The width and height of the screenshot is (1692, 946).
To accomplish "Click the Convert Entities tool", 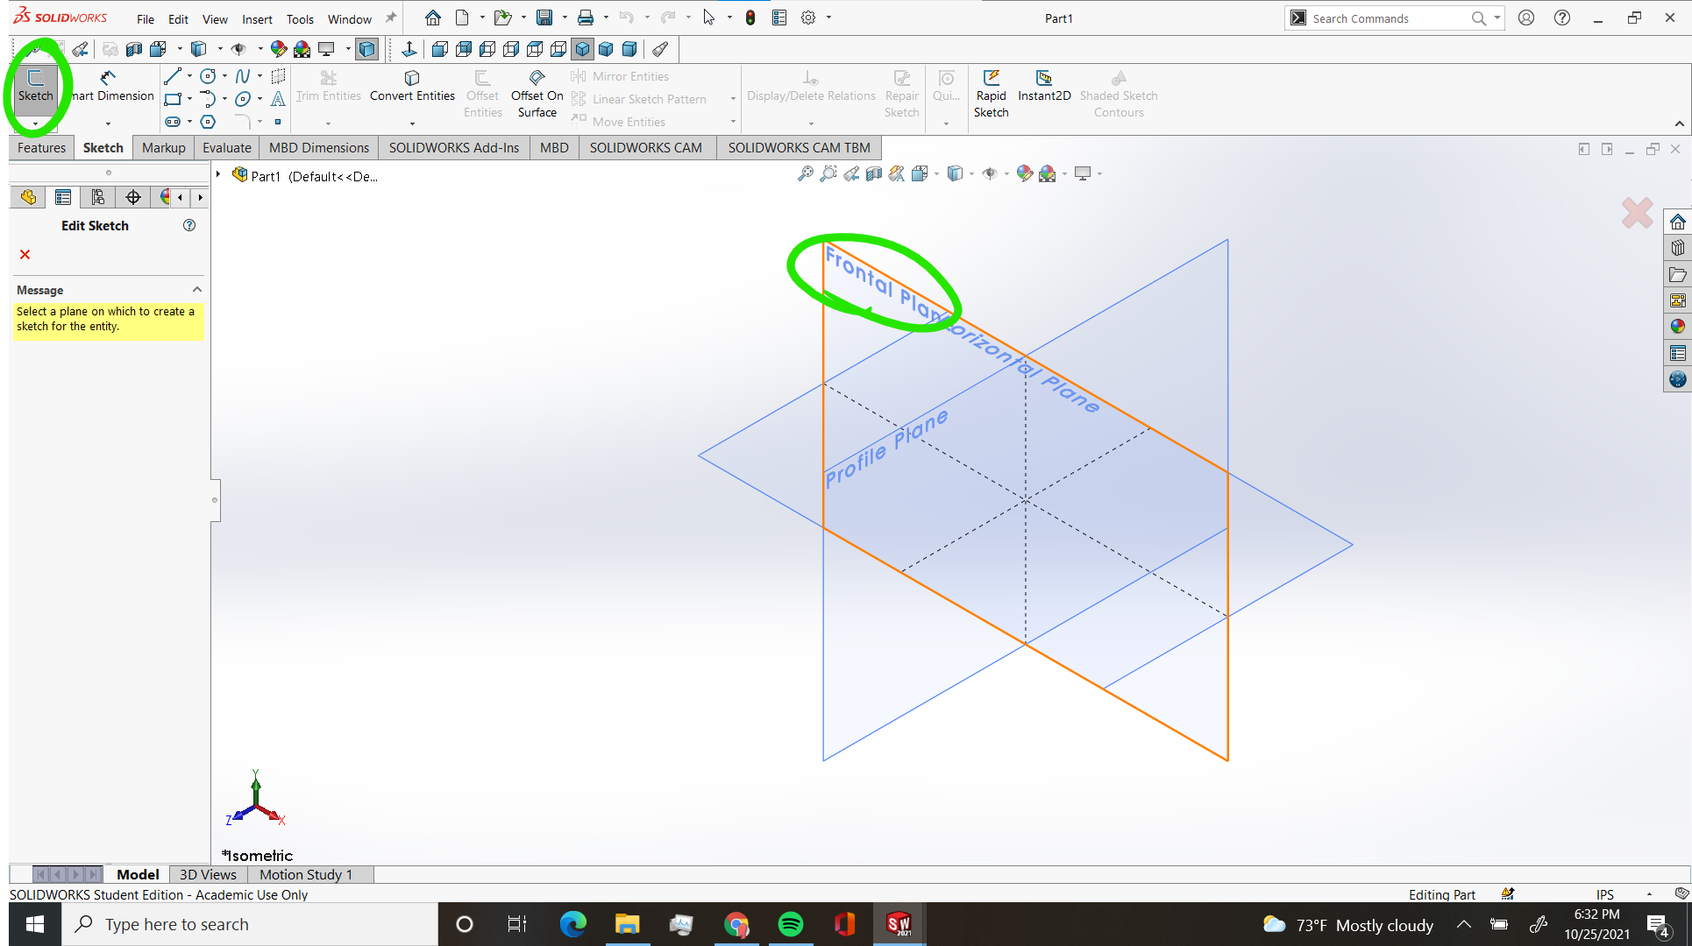I will click(411, 87).
